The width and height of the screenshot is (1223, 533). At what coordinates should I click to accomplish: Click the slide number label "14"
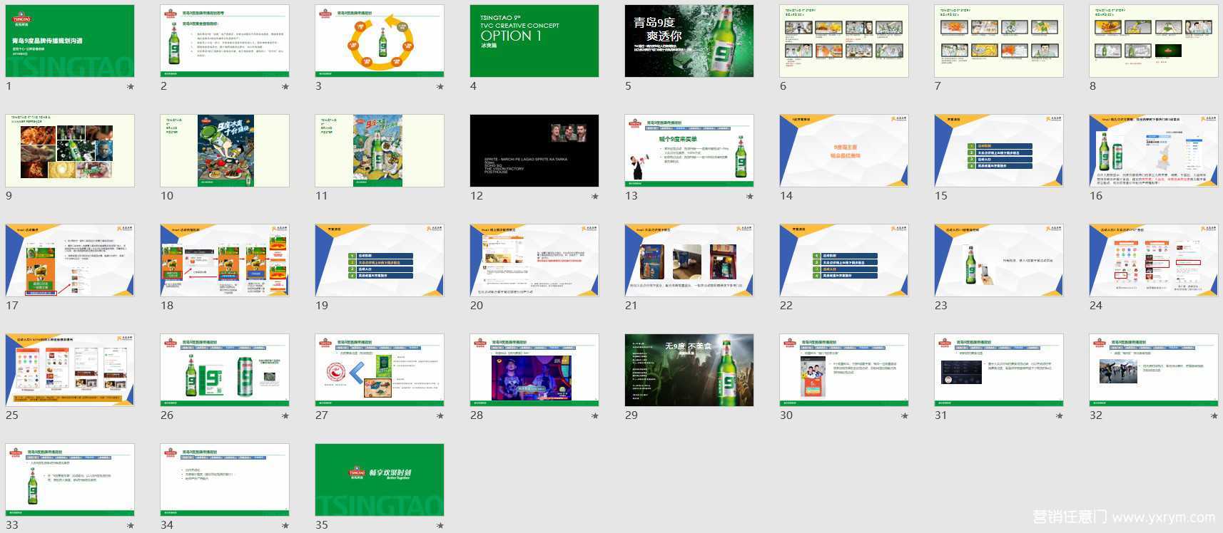pos(786,196)
